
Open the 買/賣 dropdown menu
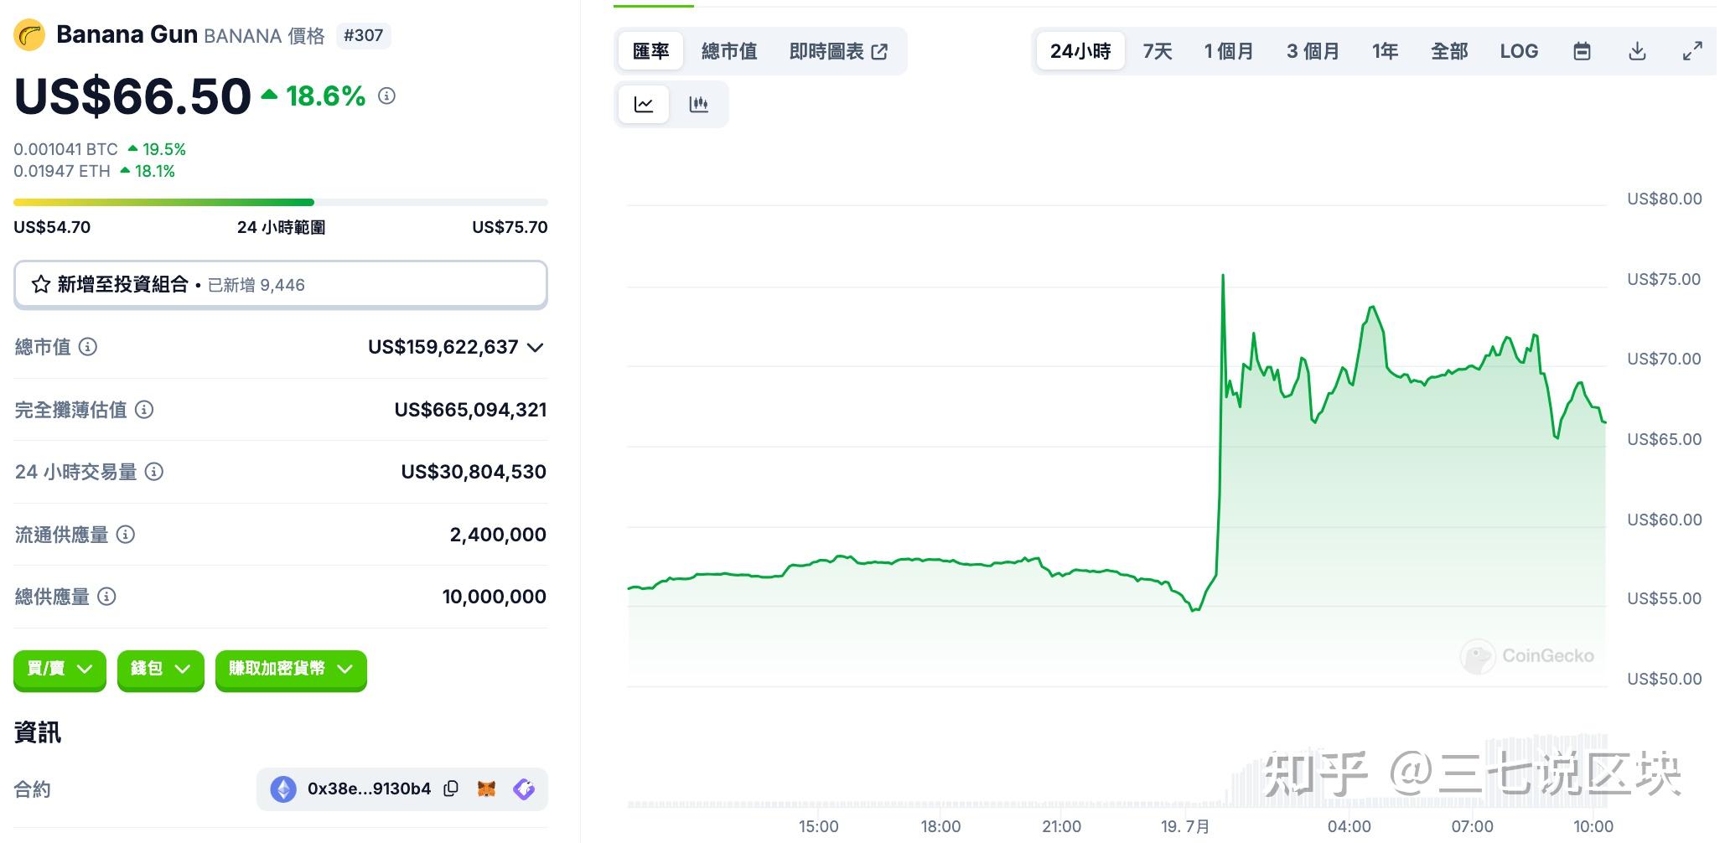pos(59,670)
